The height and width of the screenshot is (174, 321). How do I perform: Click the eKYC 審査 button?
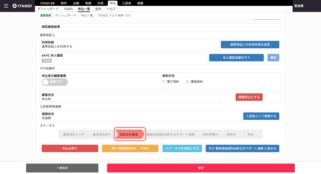pyautogui.click(x=273, y=57)
